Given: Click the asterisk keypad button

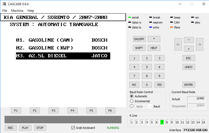Looking at the screenshot, I should tap(154, 39).
